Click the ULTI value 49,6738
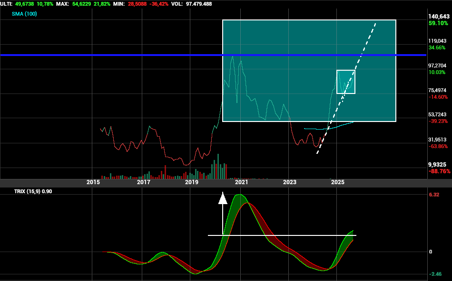Image resolution: width=452 pixels, height=281 pixels. pyautogui.click(x=24, y=4)
